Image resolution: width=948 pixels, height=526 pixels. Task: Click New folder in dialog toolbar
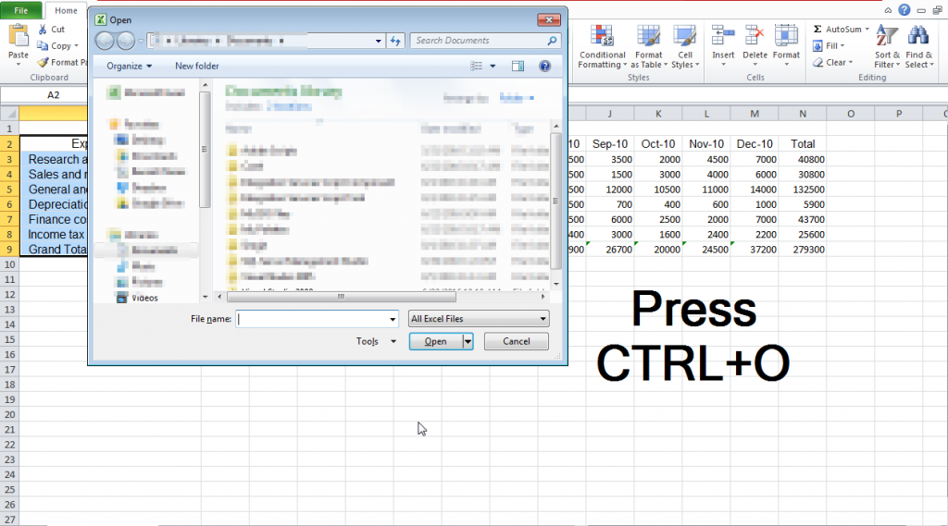(197, 66)
